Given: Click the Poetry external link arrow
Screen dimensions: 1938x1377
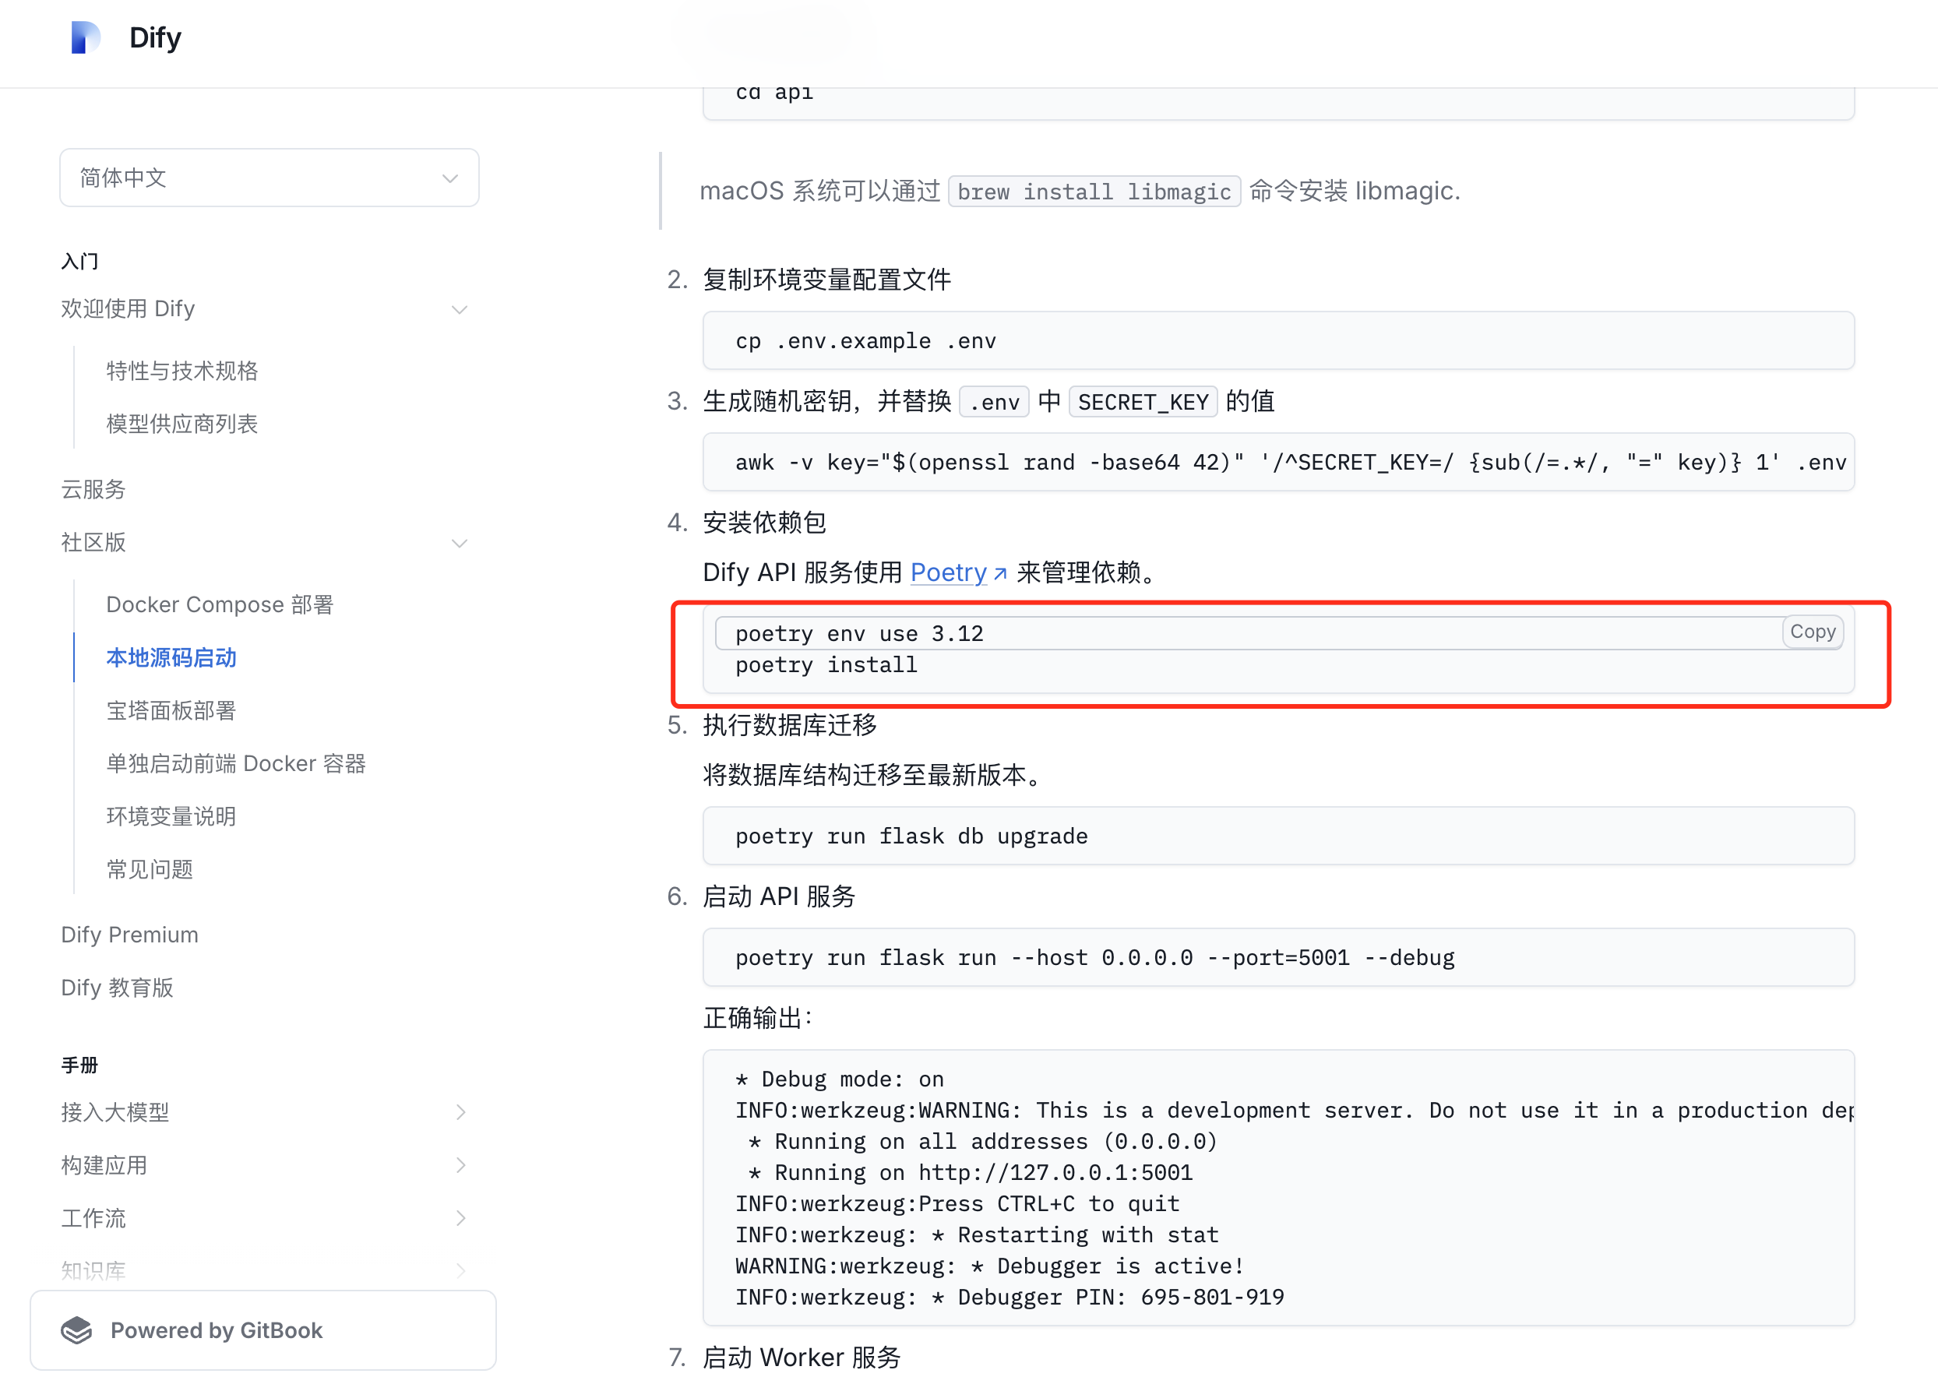Looking at the screenshot, I should pos(1000,574).
